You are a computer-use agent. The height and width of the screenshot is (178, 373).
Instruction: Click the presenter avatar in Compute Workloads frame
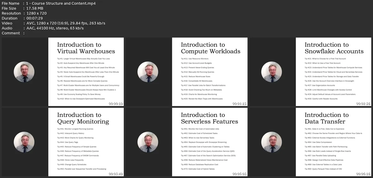click(148, 72)
